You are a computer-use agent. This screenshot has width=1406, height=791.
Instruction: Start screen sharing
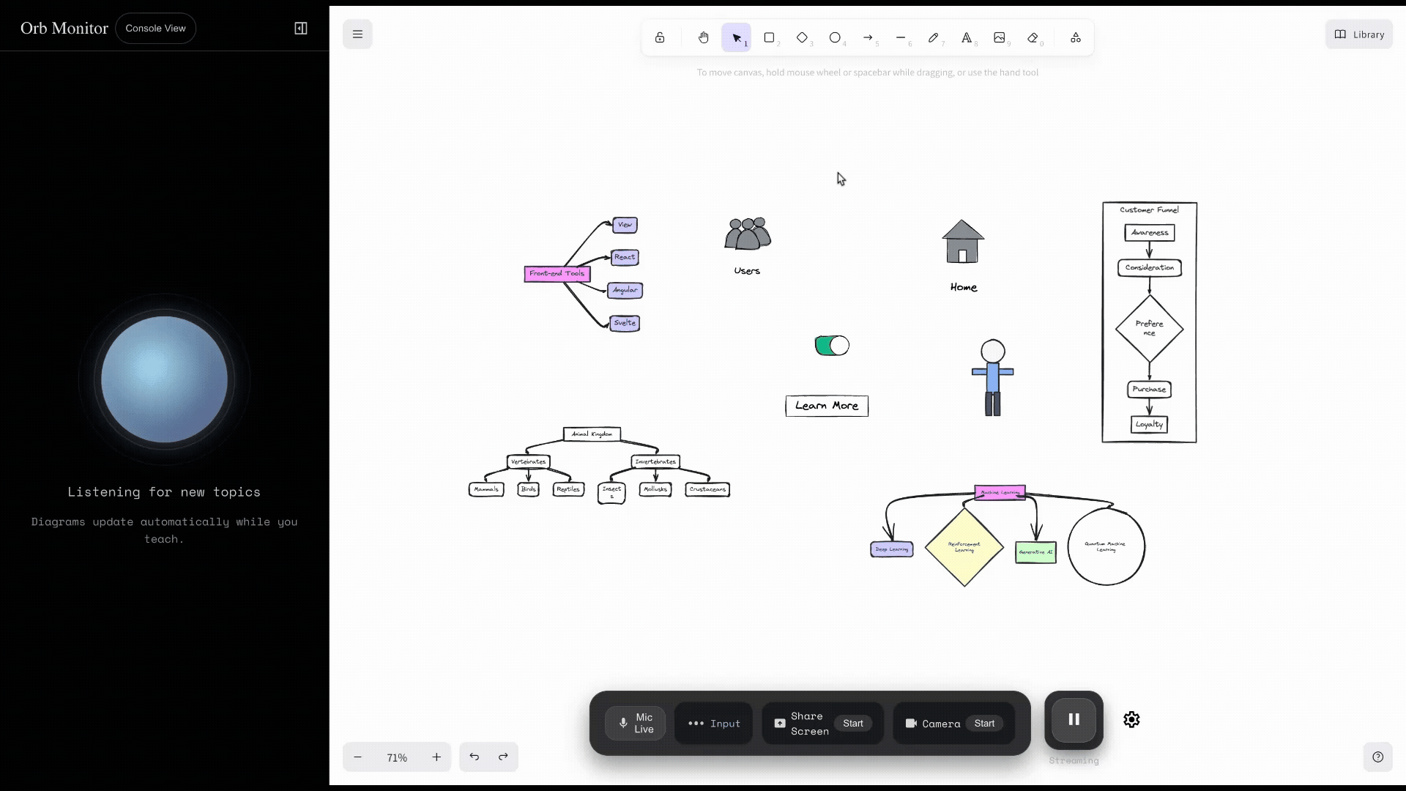click(x=852, y=724)
